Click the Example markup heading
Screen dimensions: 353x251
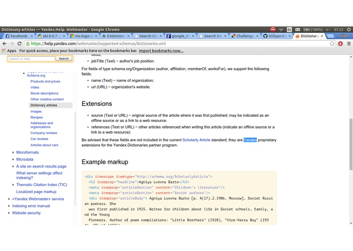[105, 162]
